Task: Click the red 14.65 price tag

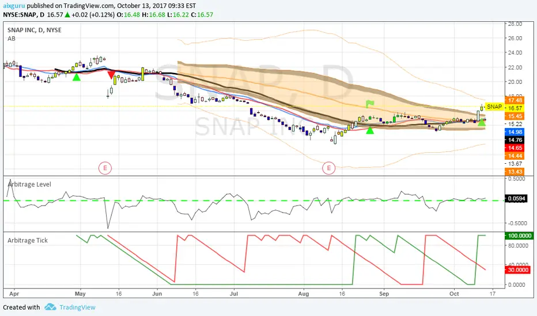Action: [515, 148]
